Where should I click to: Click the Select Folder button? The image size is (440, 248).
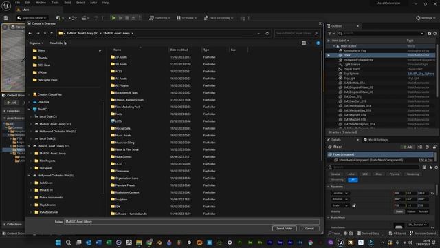(284, 228)
